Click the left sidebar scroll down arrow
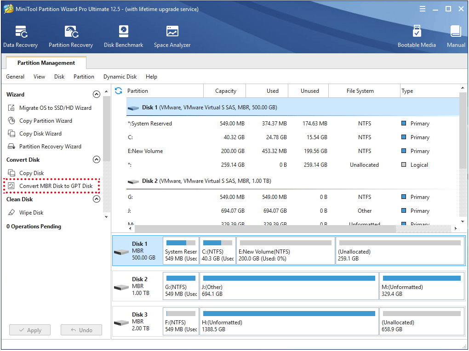Screen dimensions: 469x351 [x=107, y=217]
